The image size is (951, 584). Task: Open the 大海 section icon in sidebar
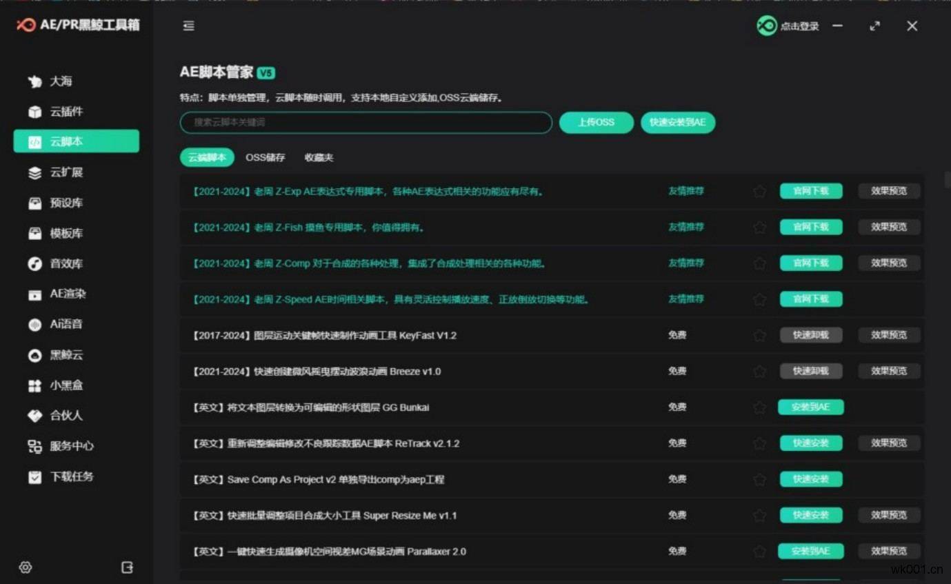35,81
